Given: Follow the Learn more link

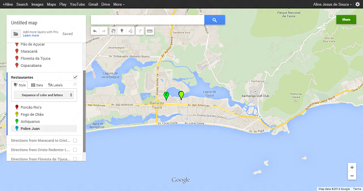Looking at the screenshot, I should [31, 35].
